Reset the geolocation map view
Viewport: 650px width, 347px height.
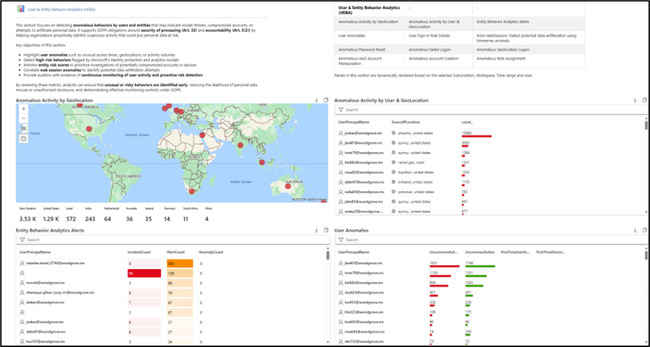click(x=24, y=138)
